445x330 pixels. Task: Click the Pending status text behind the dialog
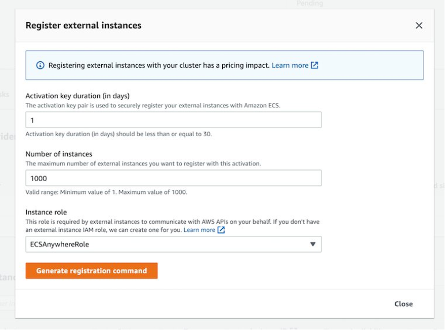(309, 3)
